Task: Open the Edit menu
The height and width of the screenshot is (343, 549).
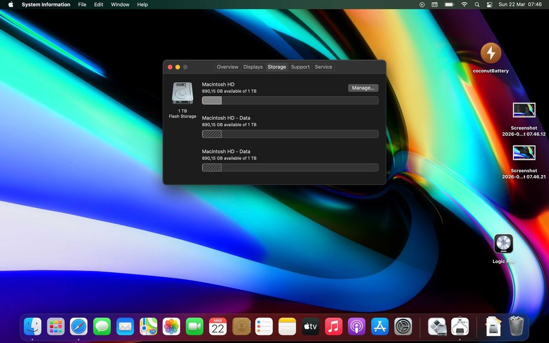Action: [x=99, y=4]
